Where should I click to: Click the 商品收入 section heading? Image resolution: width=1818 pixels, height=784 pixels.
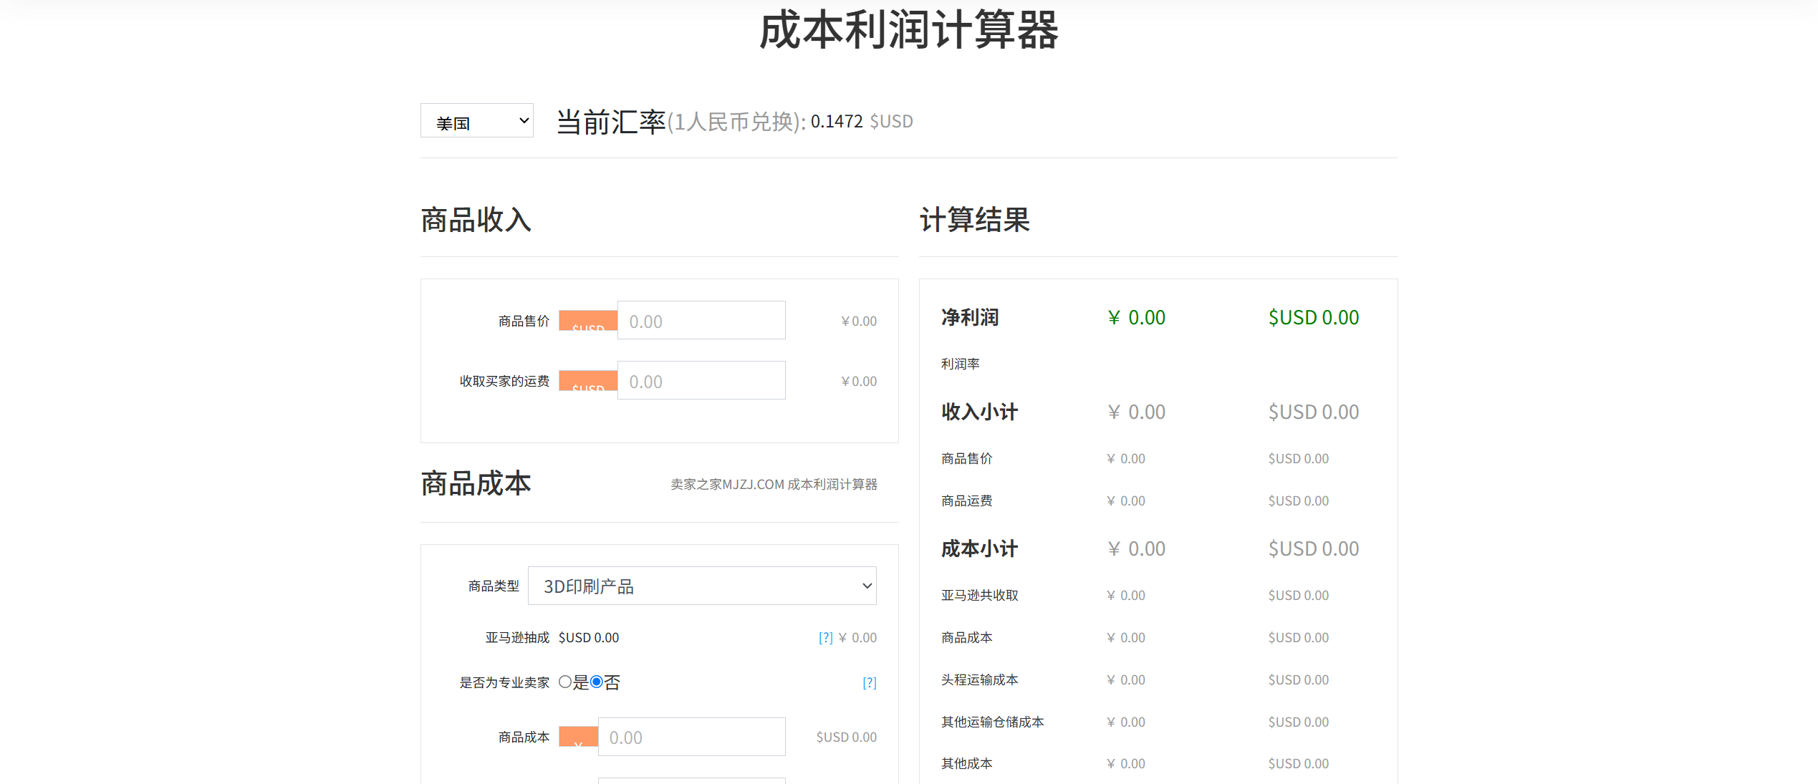[x=476, y=220]
